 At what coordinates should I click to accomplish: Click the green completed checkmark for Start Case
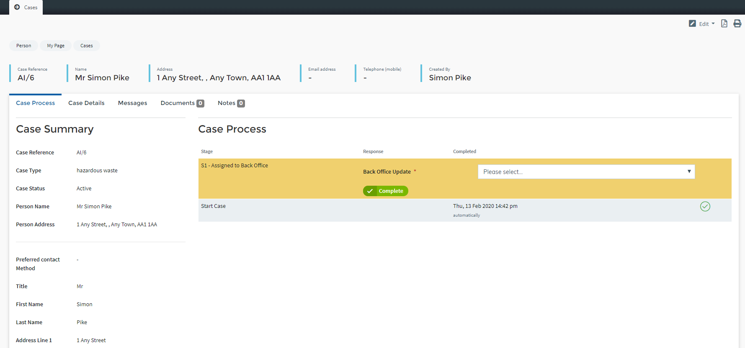705,206
